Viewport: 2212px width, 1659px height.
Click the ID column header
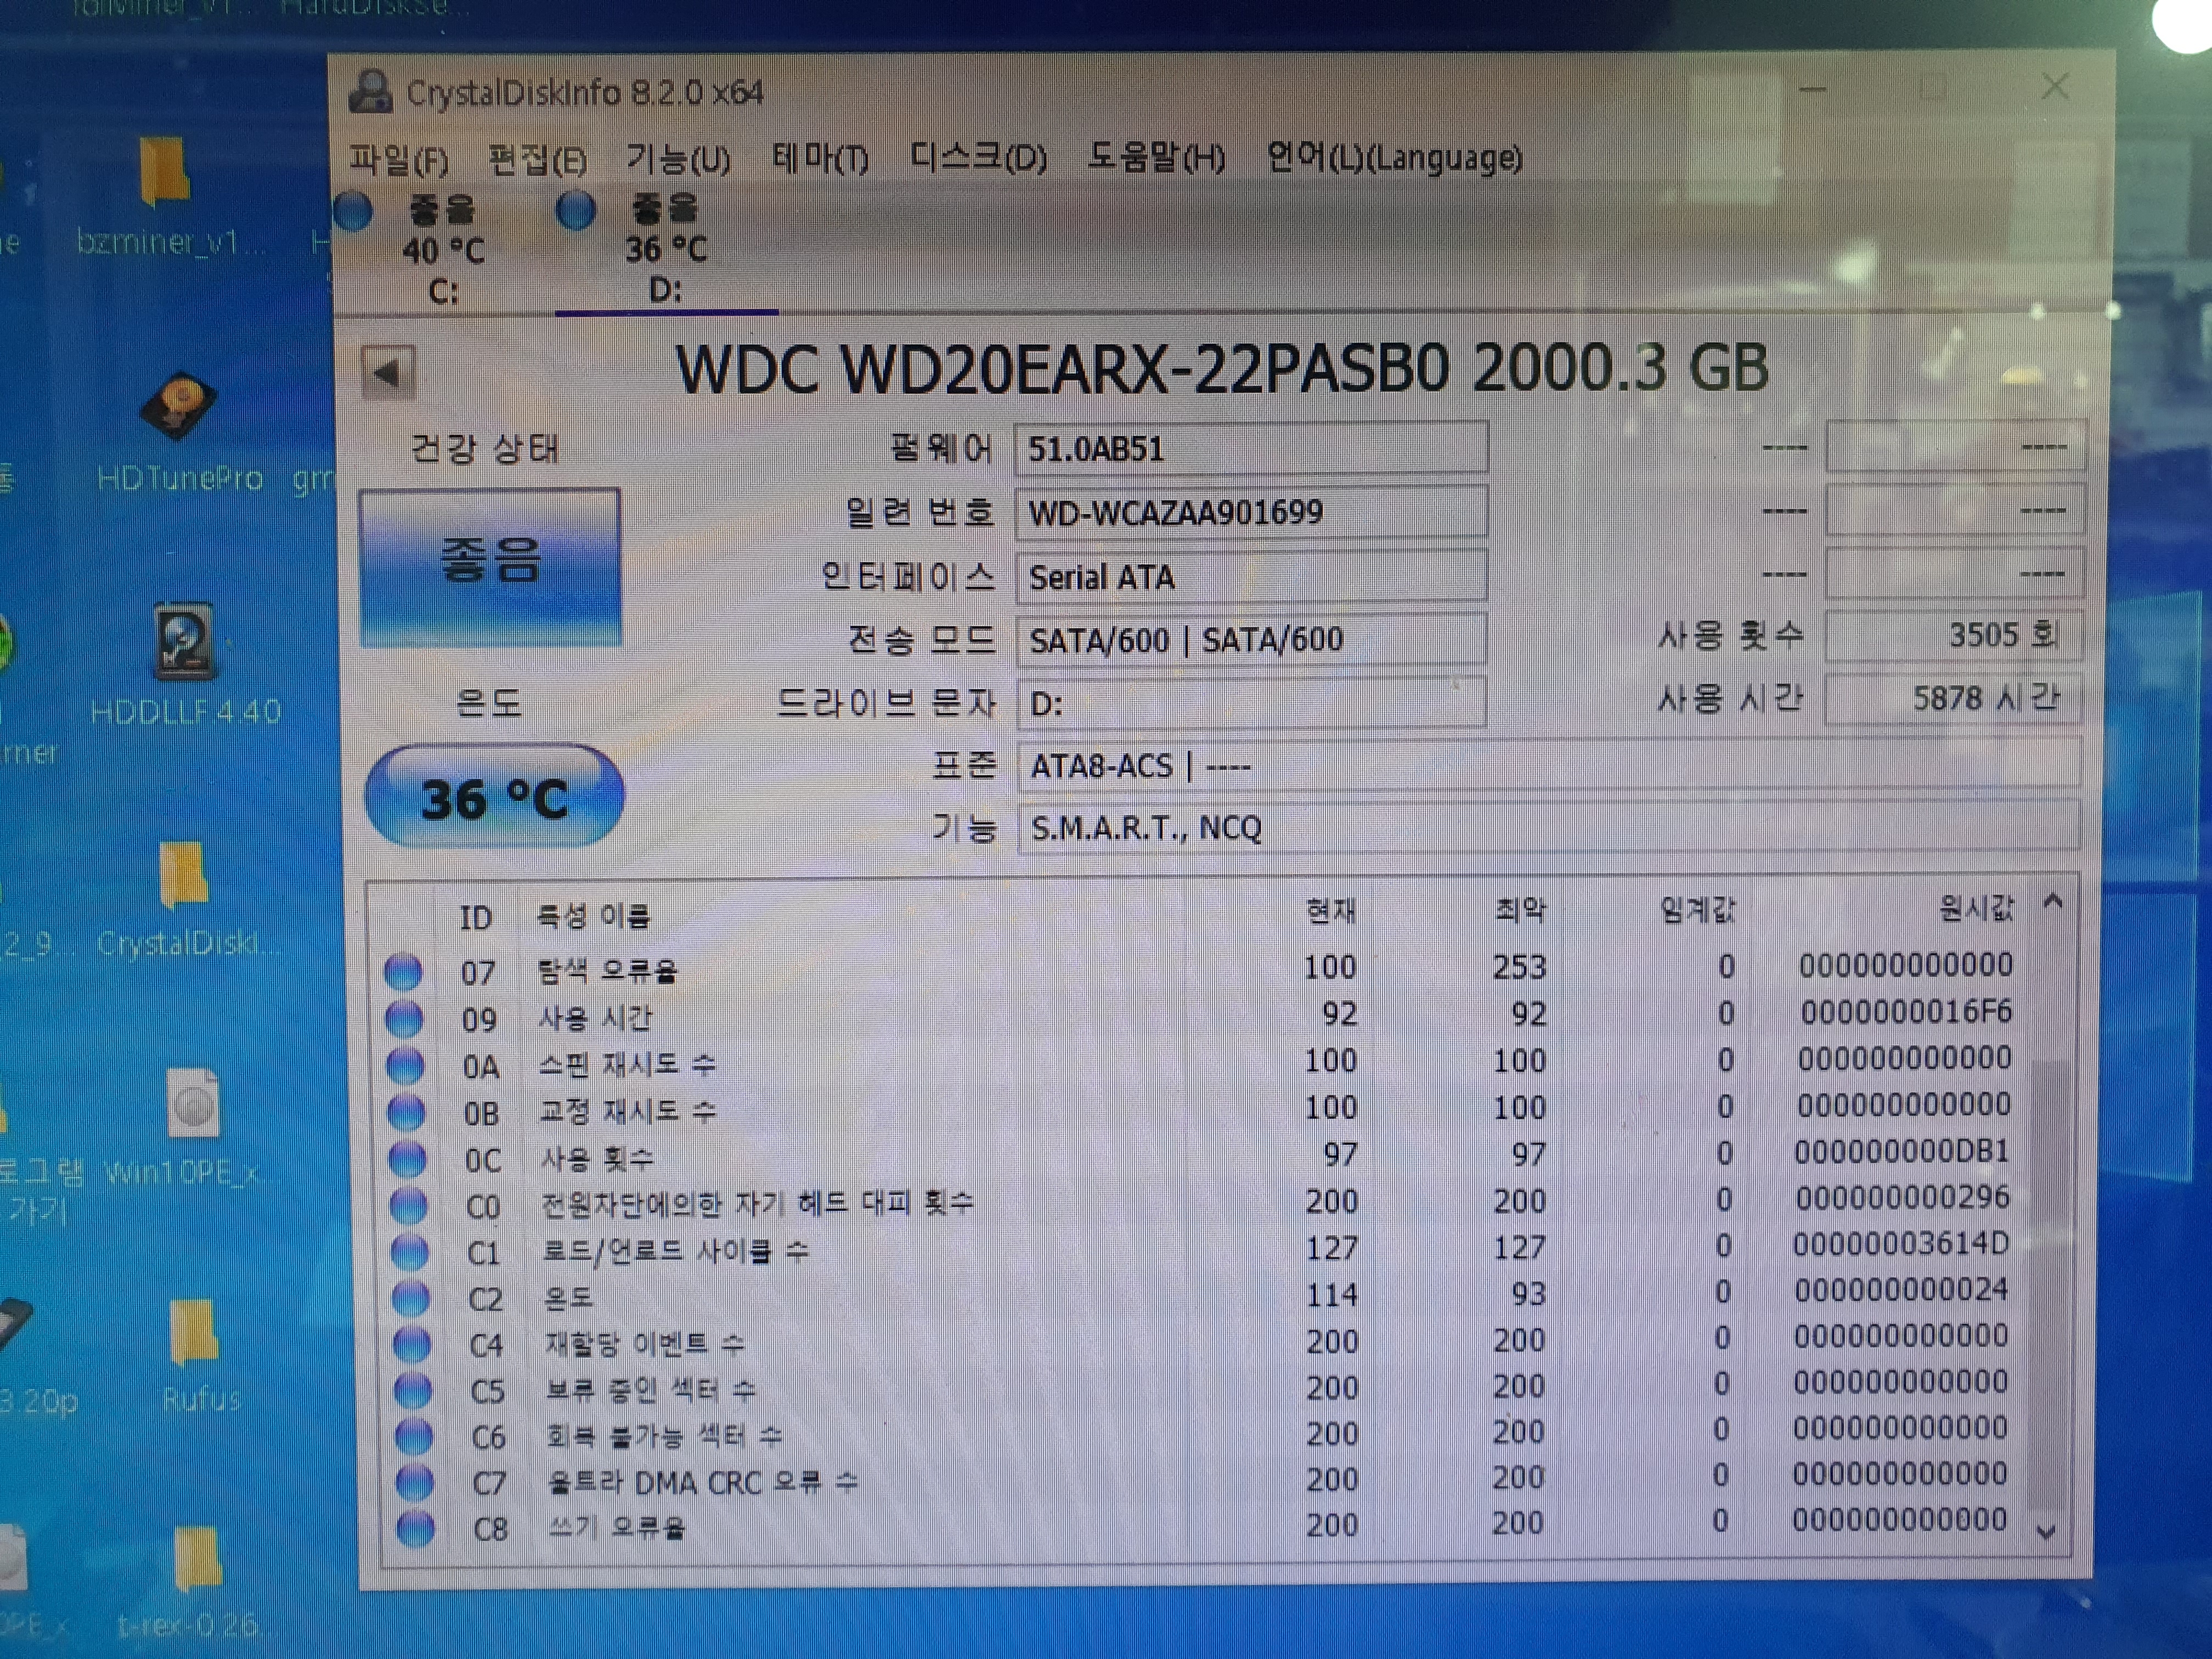click(x=476, y=917)
